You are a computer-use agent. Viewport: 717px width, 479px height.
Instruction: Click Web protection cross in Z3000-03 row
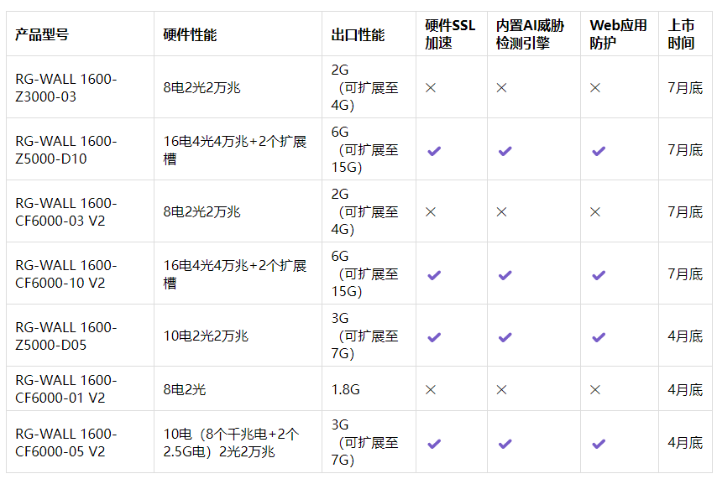point(595,88)
